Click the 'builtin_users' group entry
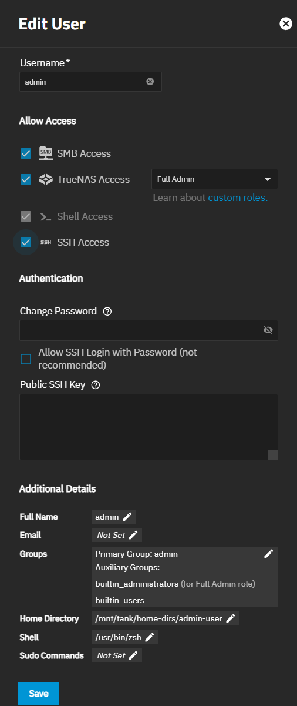 pyautogui.click(x=120, y=600)
